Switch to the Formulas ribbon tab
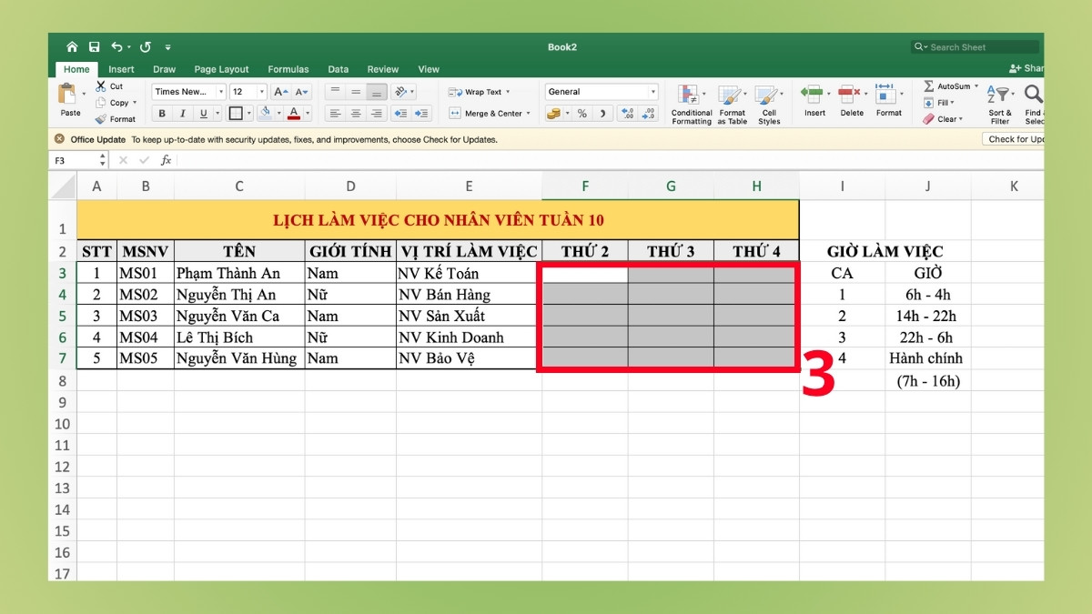This screenshot has height=614, width=1092. [288, 69]
